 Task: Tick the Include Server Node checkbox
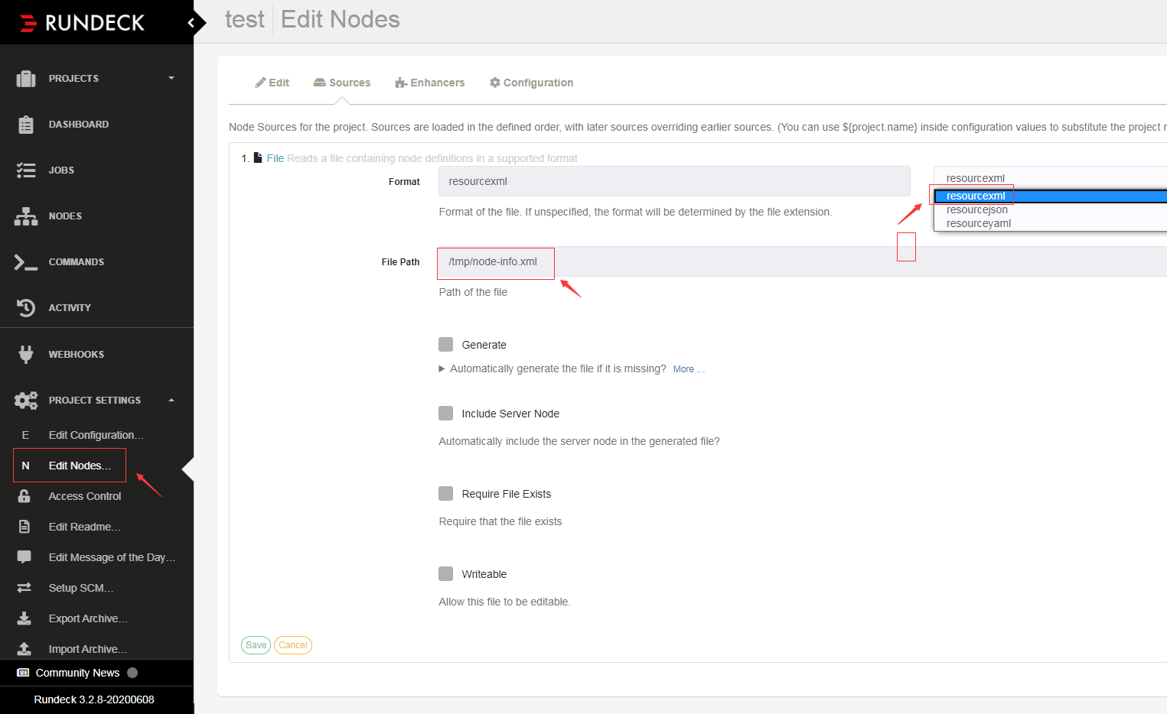(446, 414)
